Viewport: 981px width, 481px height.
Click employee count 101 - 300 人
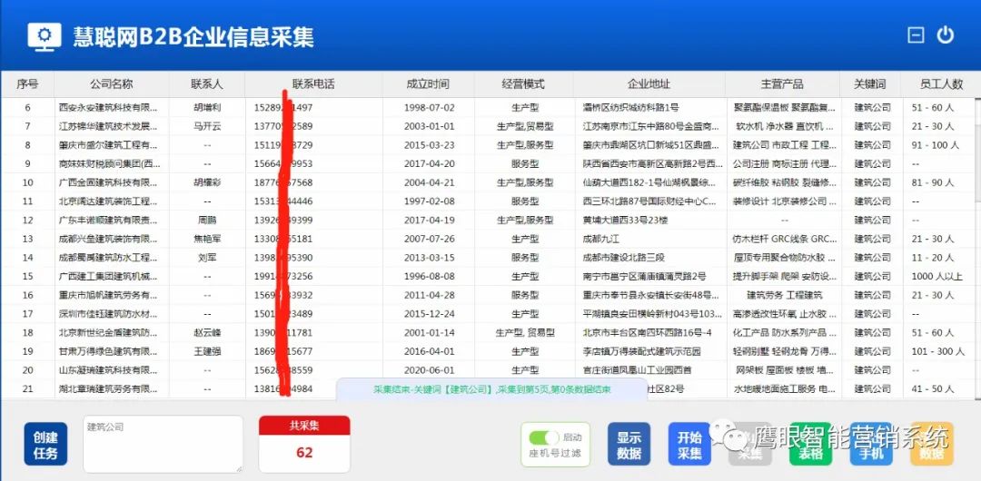[x=937, y=351]
